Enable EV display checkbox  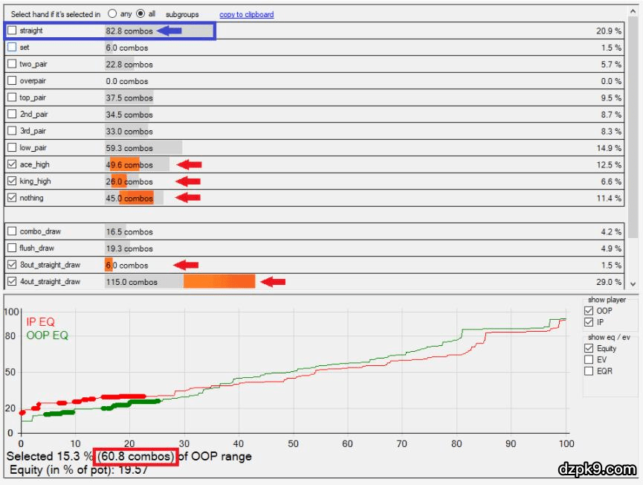(x=589, y=359)
